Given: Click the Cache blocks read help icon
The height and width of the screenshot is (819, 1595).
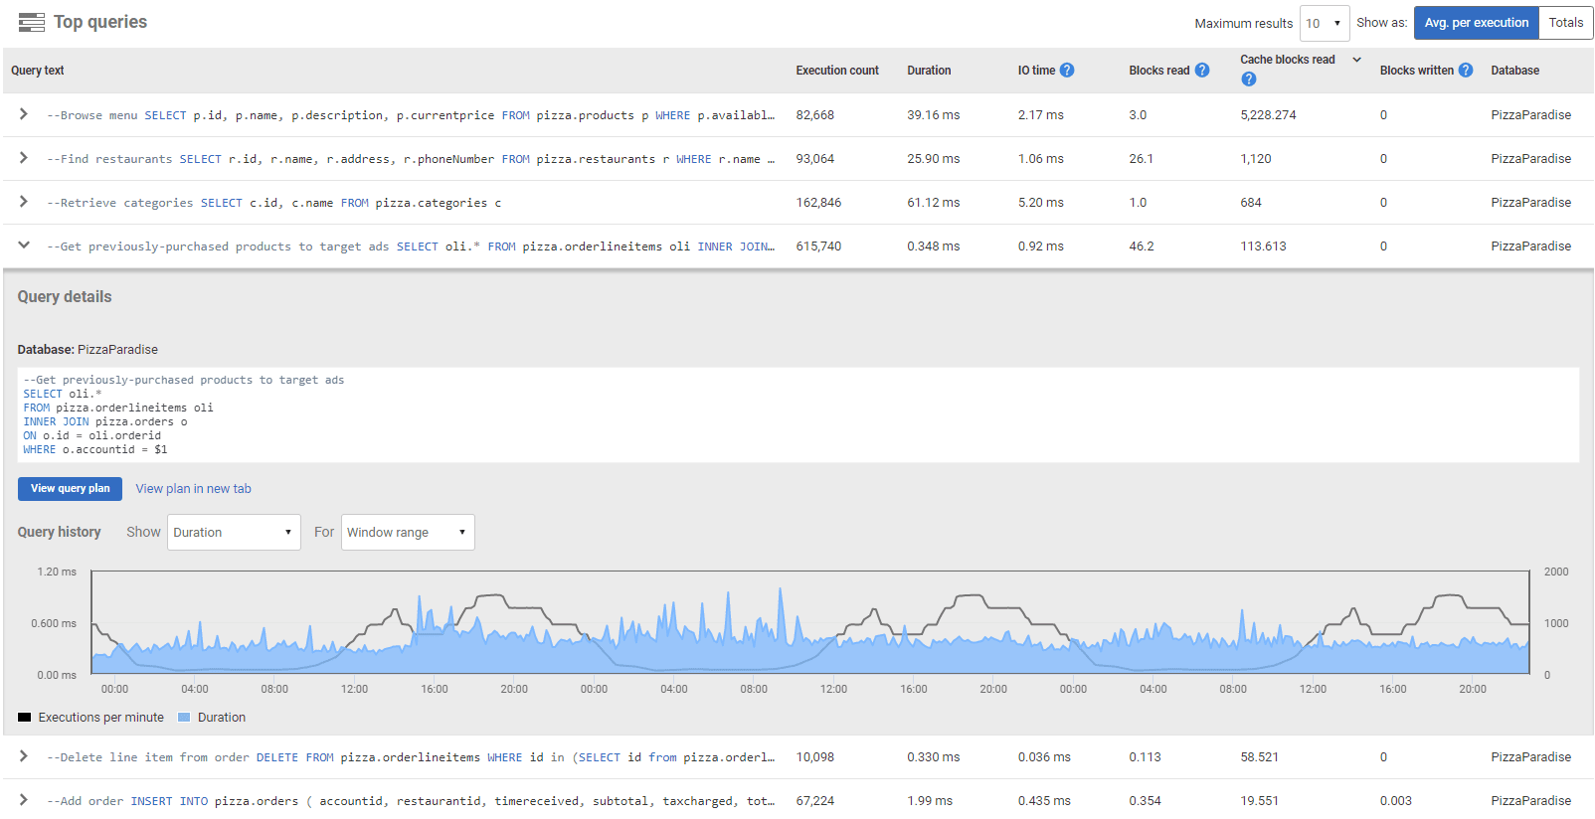Looking at the screenshot, I should coord(1249,80).
